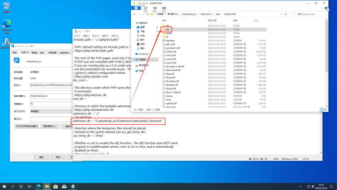Click OK (确定) in properties dialog
Image resolution: width=337 pixels, height=190 pixels.
[41, 157]
